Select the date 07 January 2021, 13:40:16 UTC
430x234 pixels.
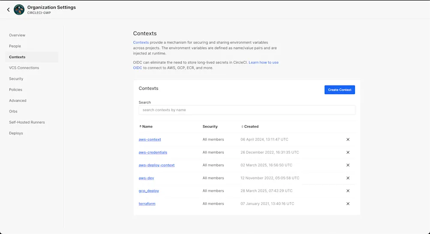coord(268,204)
